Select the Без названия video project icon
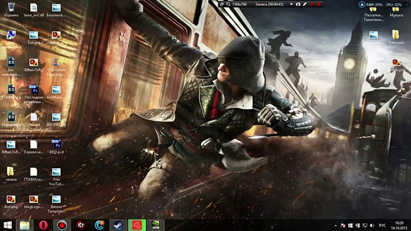 coord(11,66)
